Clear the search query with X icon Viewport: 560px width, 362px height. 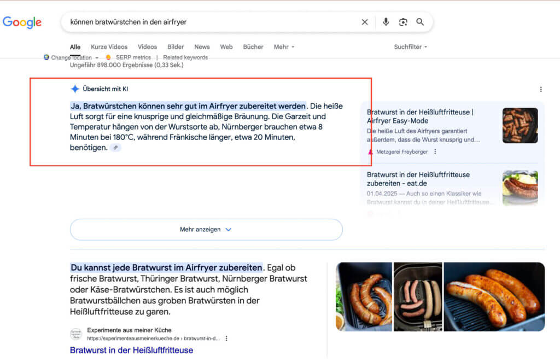pos(365,22)
